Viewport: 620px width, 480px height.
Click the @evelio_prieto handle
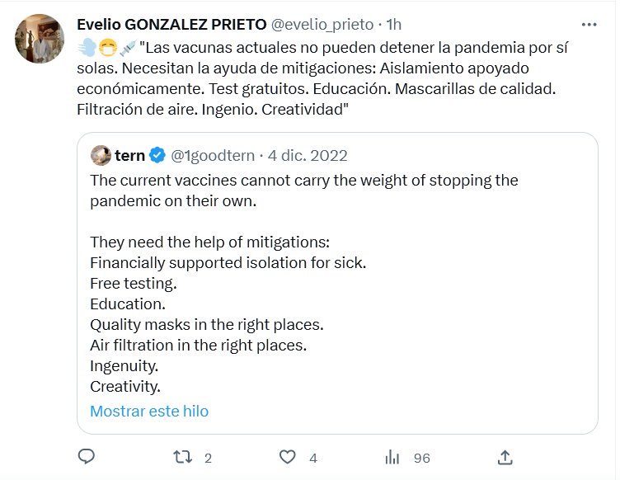coord(322,25)
